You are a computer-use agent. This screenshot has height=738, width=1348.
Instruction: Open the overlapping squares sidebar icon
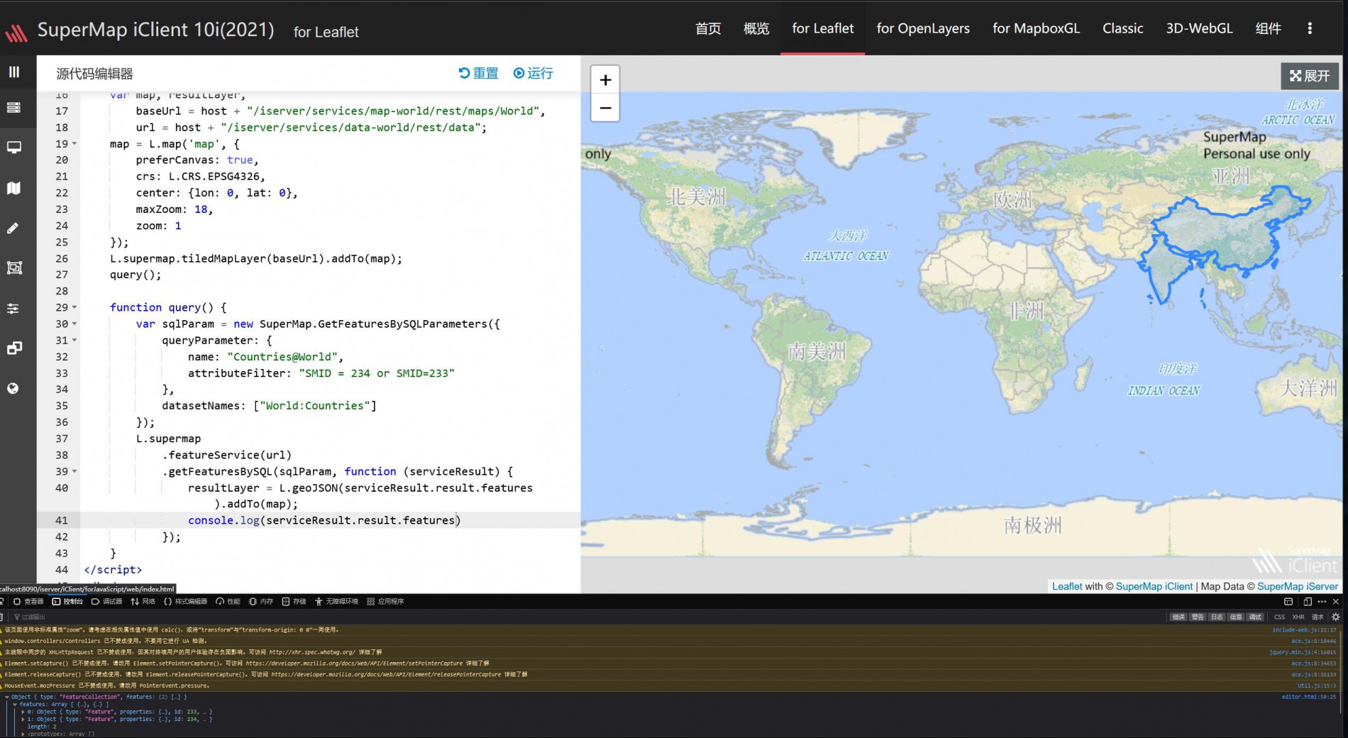click(x=14, y=348)
